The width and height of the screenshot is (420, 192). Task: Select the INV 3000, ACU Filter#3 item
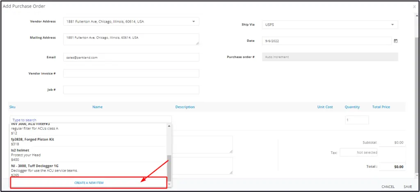88,129
